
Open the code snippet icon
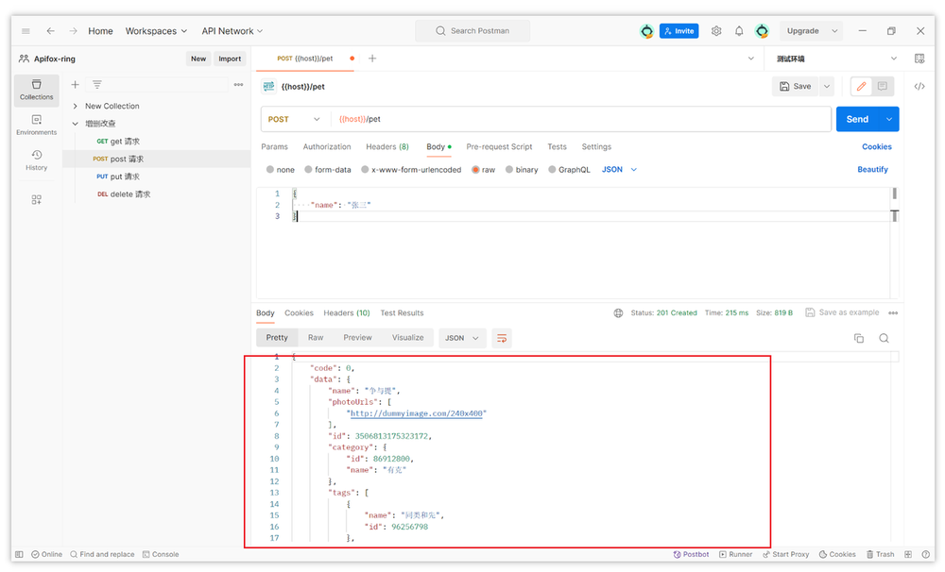coord(919,86)
